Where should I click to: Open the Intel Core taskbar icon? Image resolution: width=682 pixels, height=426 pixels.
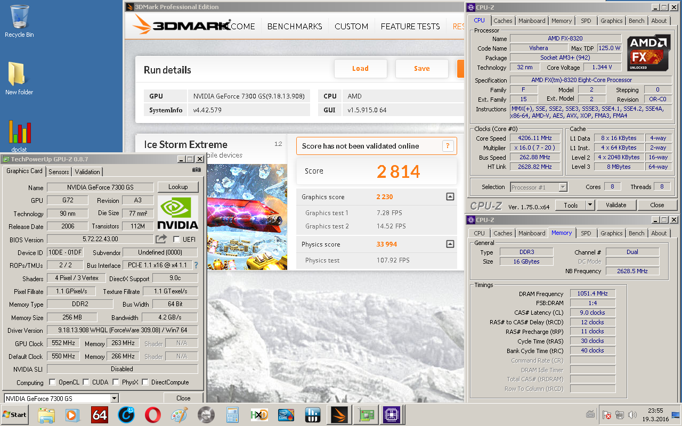[286, 415]
